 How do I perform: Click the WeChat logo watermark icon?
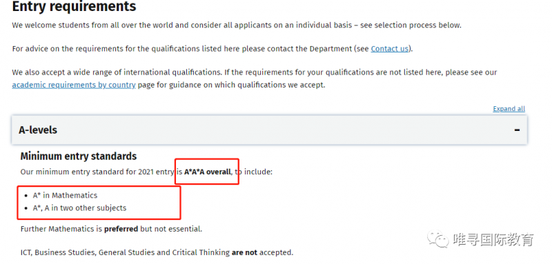point(438,238)
